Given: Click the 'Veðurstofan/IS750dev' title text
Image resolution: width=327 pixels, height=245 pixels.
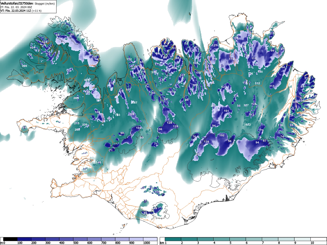Looking at the screenshot, I should point(17,4).
